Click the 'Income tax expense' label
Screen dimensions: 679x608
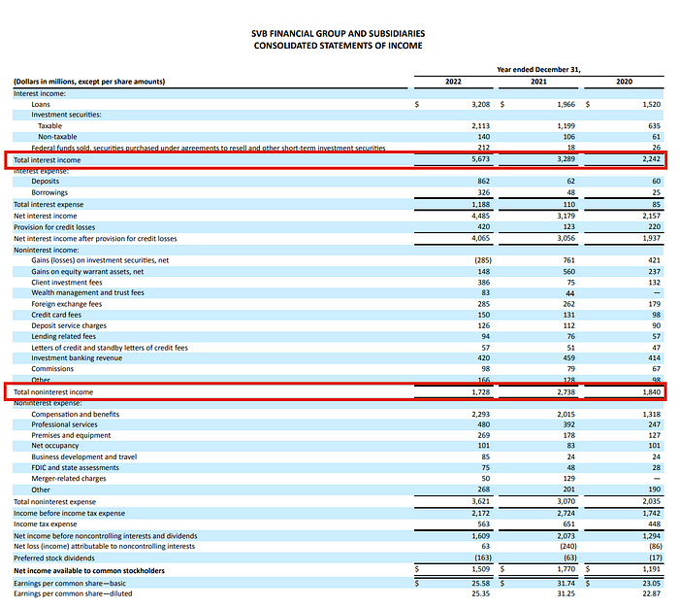coord(45,524)
